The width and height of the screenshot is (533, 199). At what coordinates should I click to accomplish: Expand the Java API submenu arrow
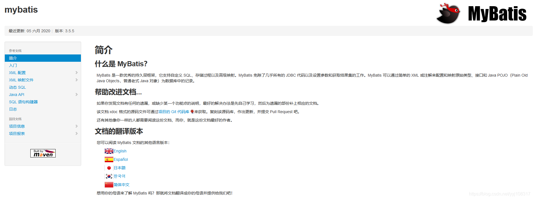[76, 95]
